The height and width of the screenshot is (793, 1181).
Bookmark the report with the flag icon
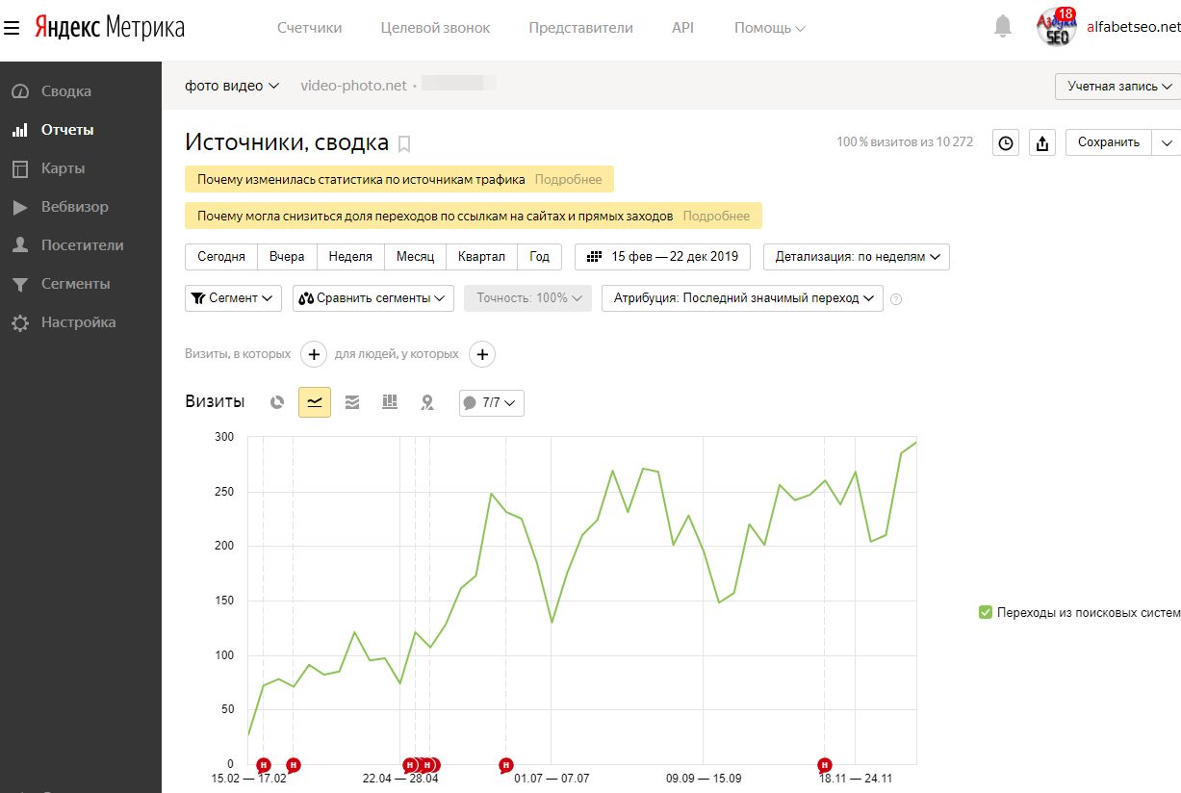coord(404,144)
